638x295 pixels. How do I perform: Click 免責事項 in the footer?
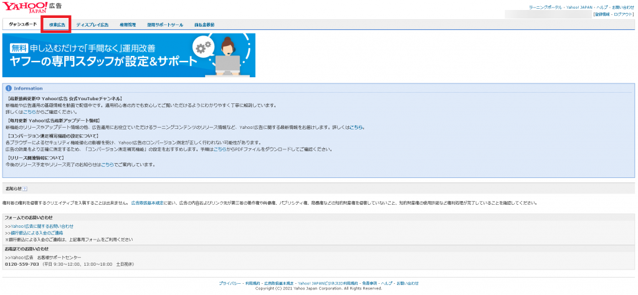(x=369, y=283)
